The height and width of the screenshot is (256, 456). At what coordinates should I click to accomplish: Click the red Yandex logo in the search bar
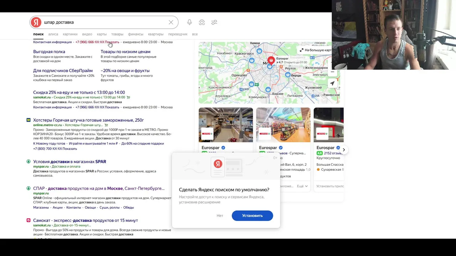tap(36, 22)
